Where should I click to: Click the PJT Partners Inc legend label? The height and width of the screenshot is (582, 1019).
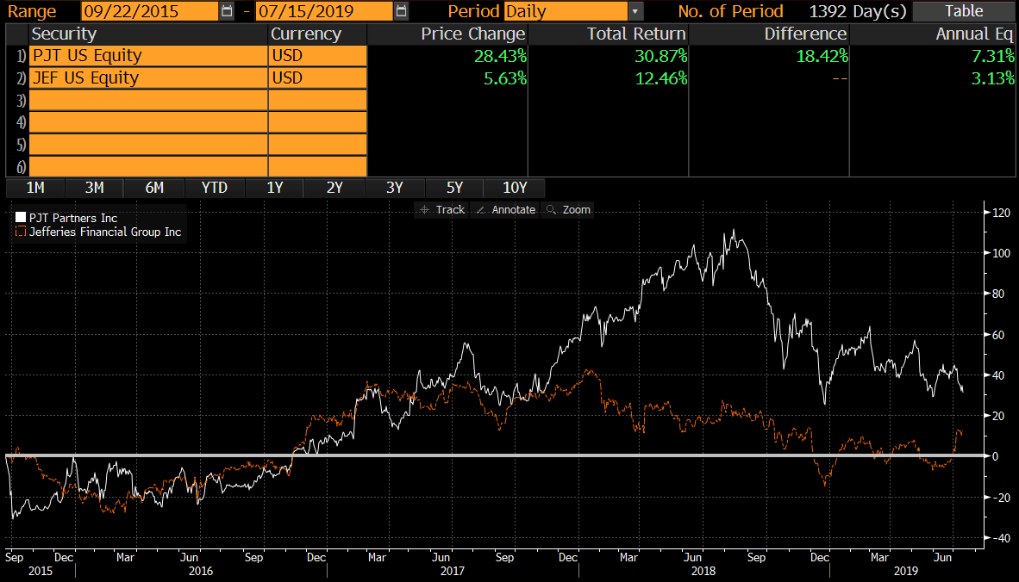[x=73, y=218]
